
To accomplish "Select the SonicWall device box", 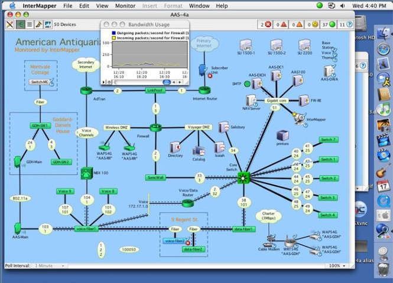I will [x=155, y=177].
